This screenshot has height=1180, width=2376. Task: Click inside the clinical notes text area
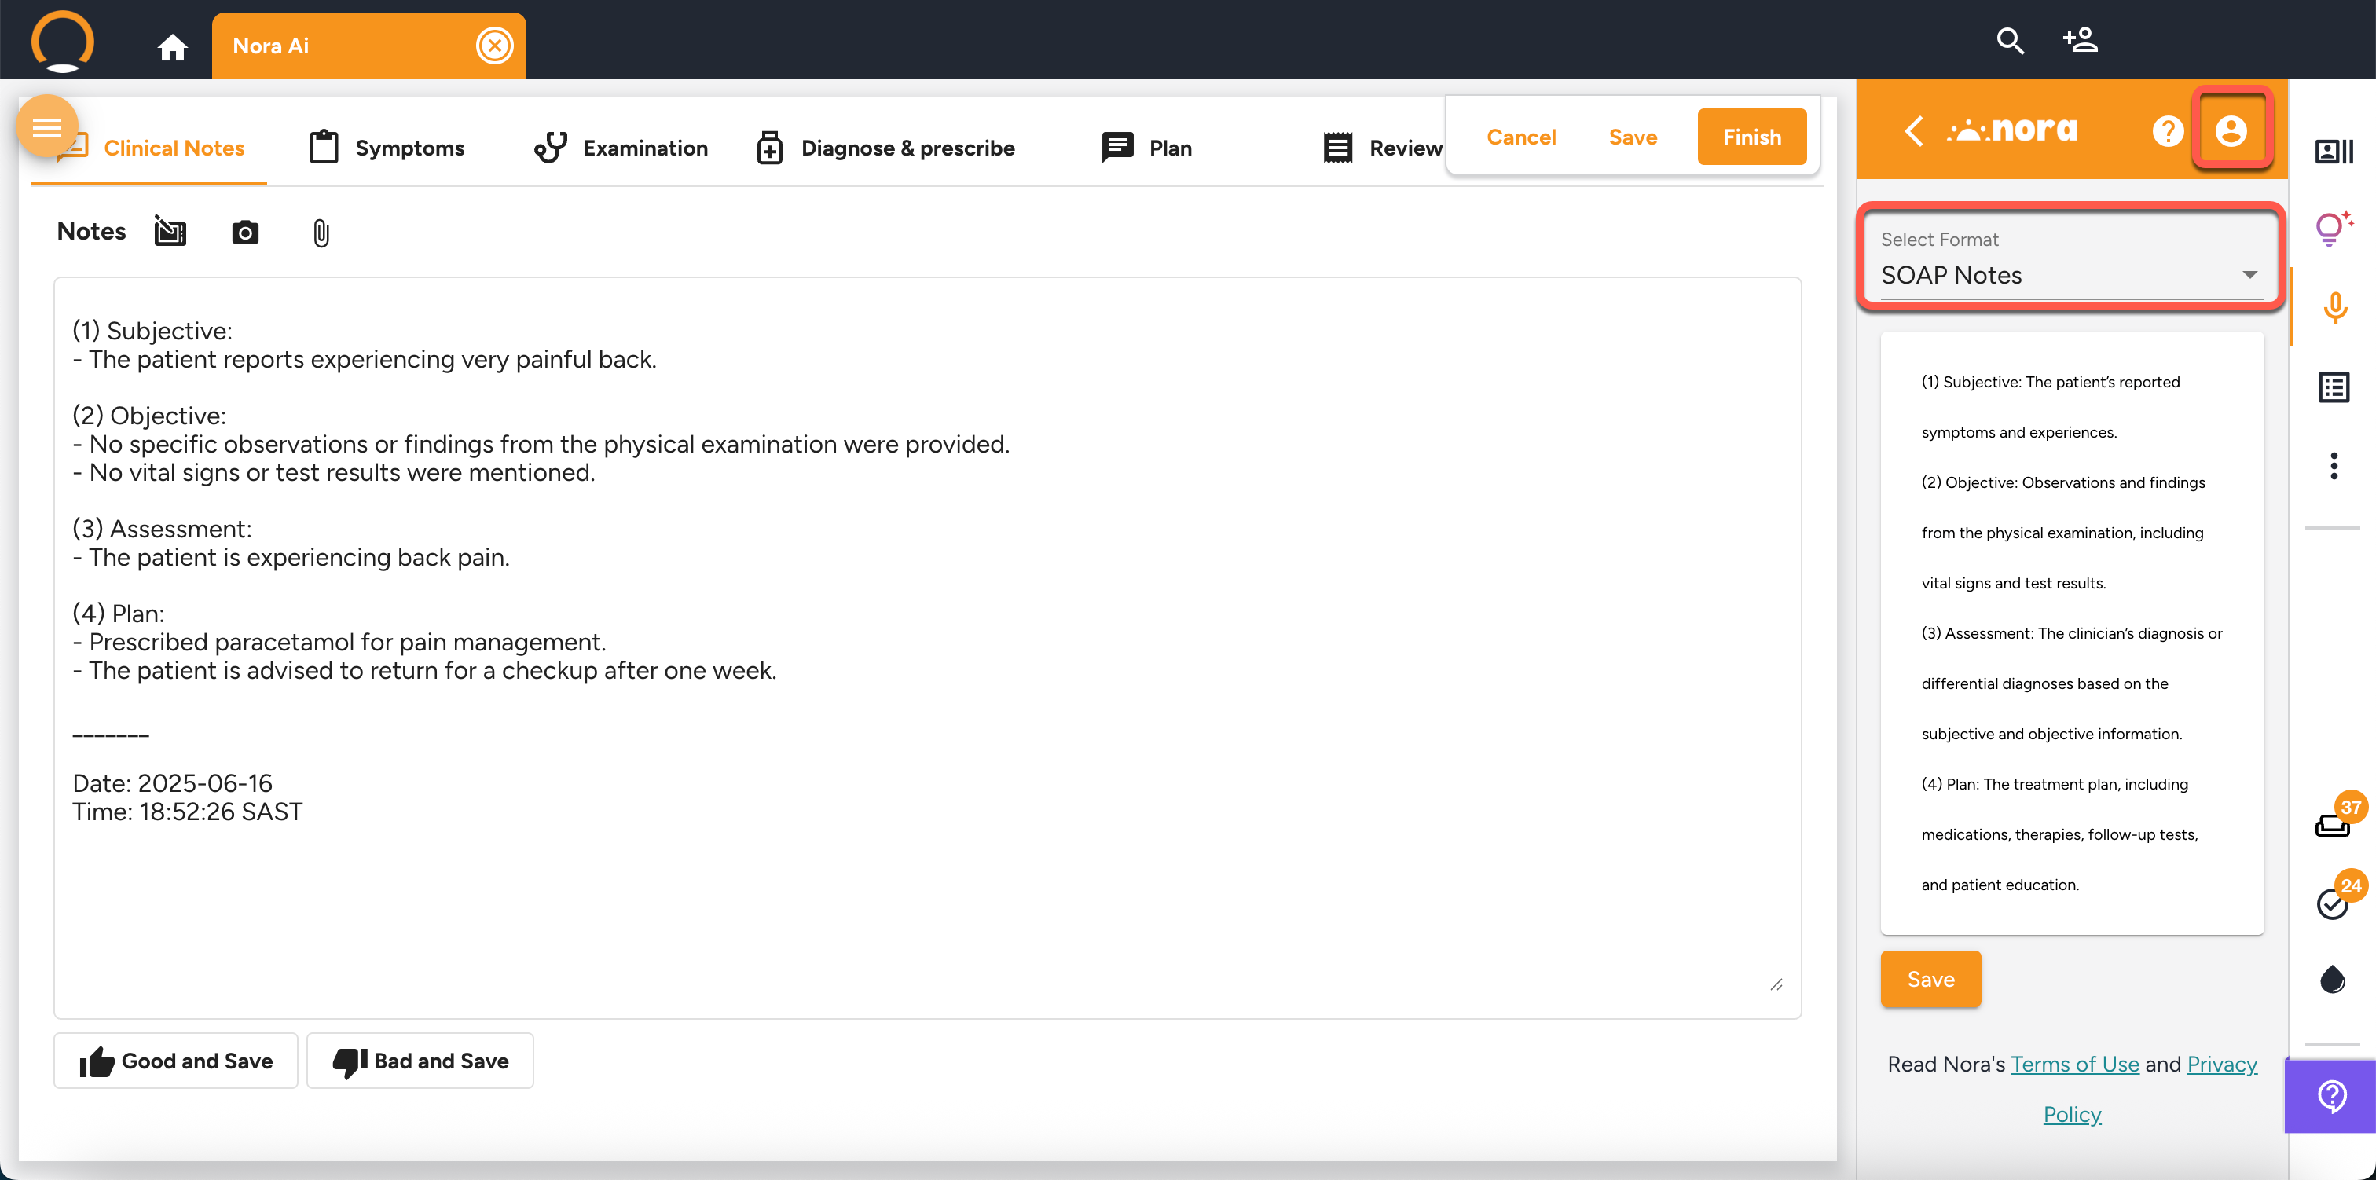tap(927, 647)
